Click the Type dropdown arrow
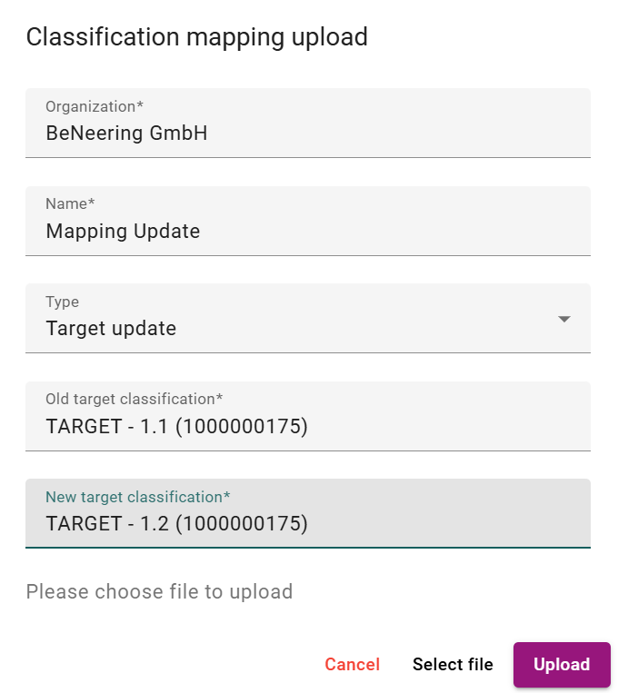 click(x=563, y=319)
